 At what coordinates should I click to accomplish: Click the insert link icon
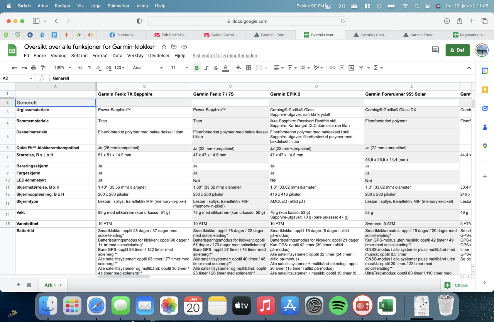pos(332,68)
